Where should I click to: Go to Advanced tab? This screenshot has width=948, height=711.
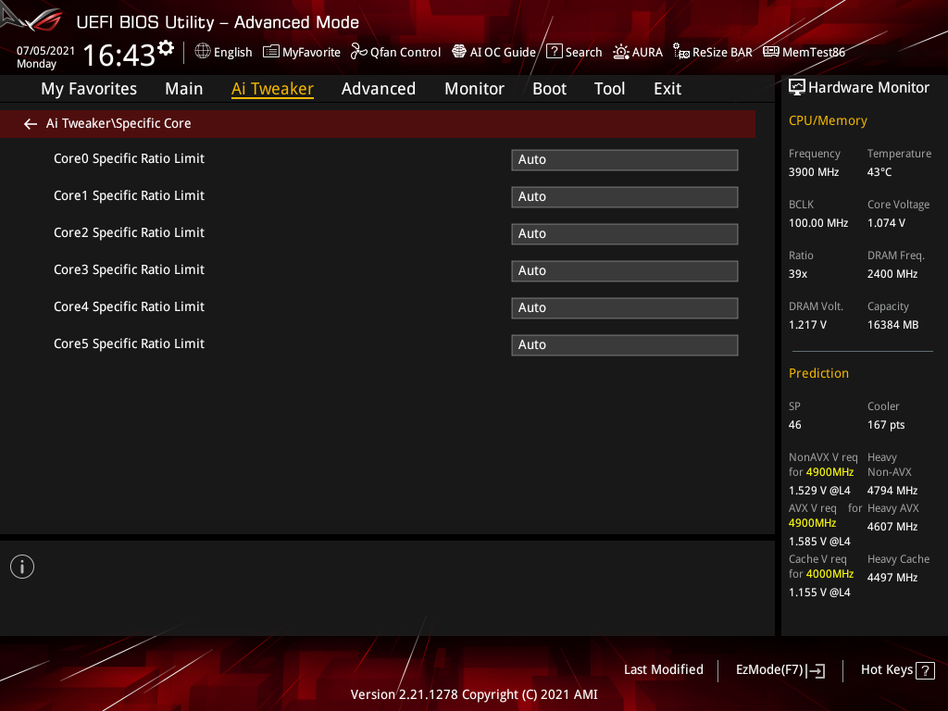tap(379, 89)
